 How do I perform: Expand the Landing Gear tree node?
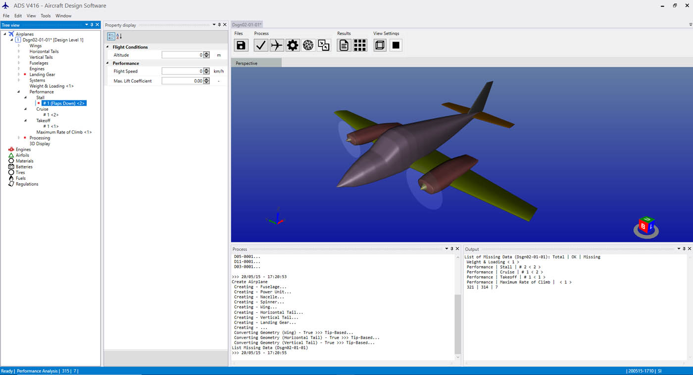tap(19, 75)
